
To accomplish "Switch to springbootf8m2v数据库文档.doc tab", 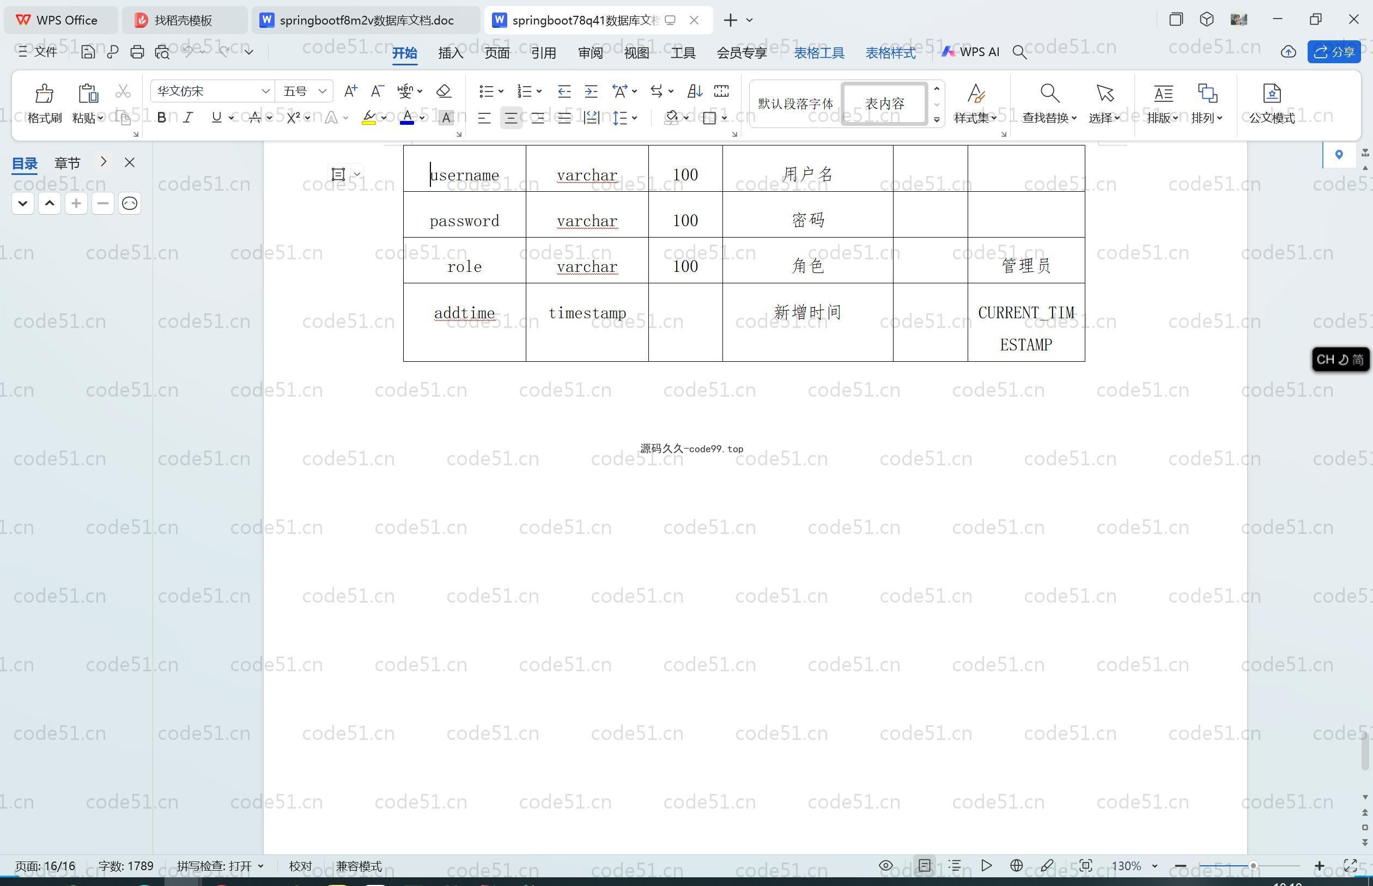I will 365,20.
